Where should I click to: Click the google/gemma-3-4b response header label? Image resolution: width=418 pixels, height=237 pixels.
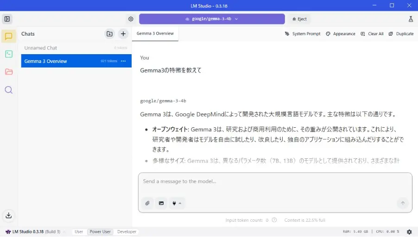(x=163, y=101)
